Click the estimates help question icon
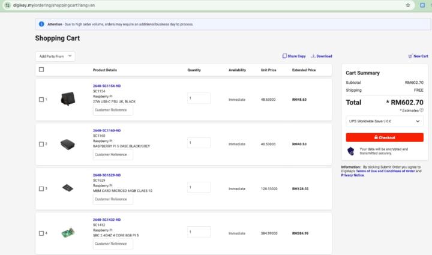The image size is (432, 255). click(421, 110)
